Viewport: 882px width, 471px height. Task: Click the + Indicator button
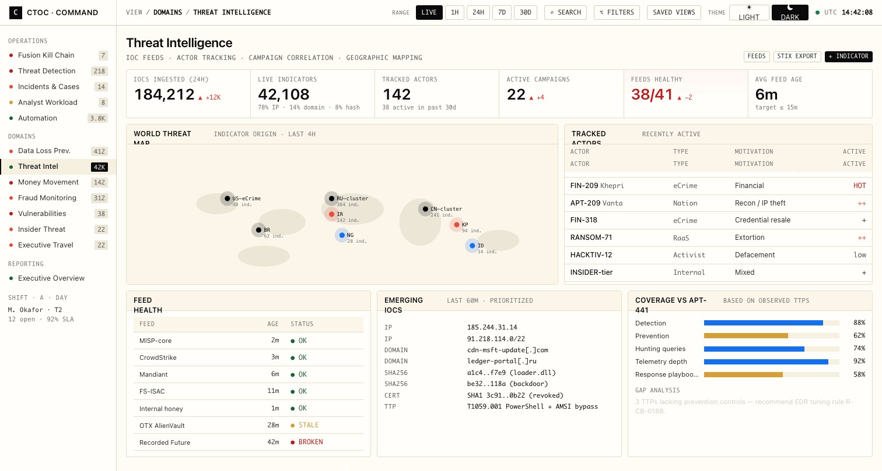[849, 56]
